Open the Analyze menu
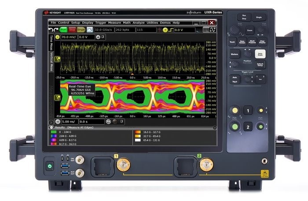308x201 pixels. tap(139, 22)
